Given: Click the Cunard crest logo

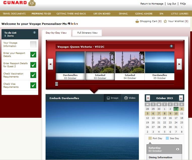Looking at the screenshot, I should 32,3.
